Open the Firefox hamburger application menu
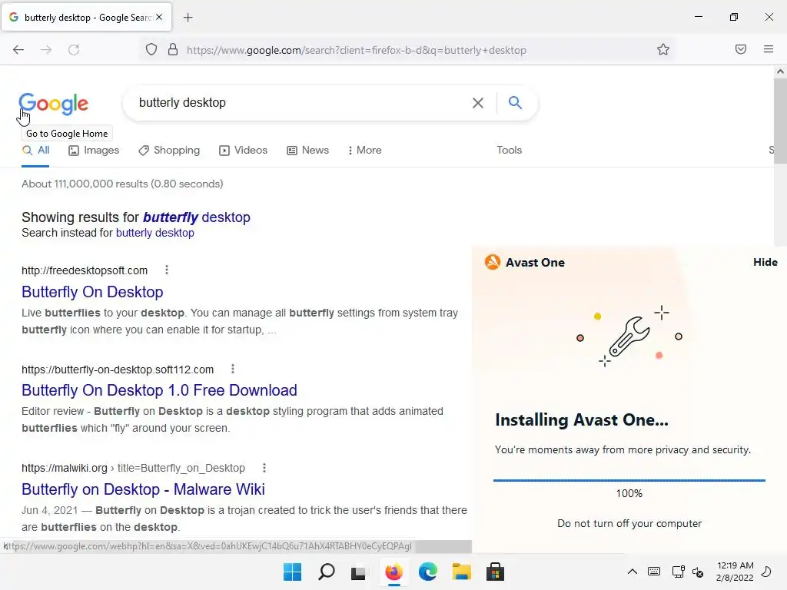Viewport: 787px width, 590px height. pyautogui.click(x=769, y=49)
